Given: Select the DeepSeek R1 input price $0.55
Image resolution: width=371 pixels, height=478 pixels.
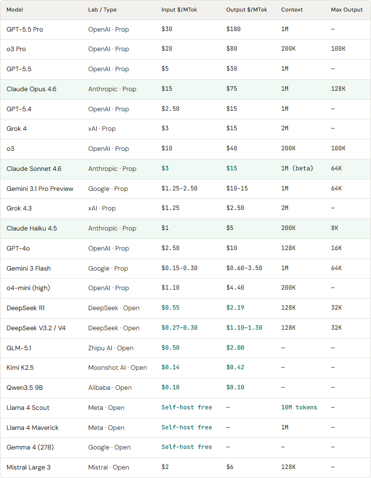Looking at the screenshot, I should click(170, 308).
